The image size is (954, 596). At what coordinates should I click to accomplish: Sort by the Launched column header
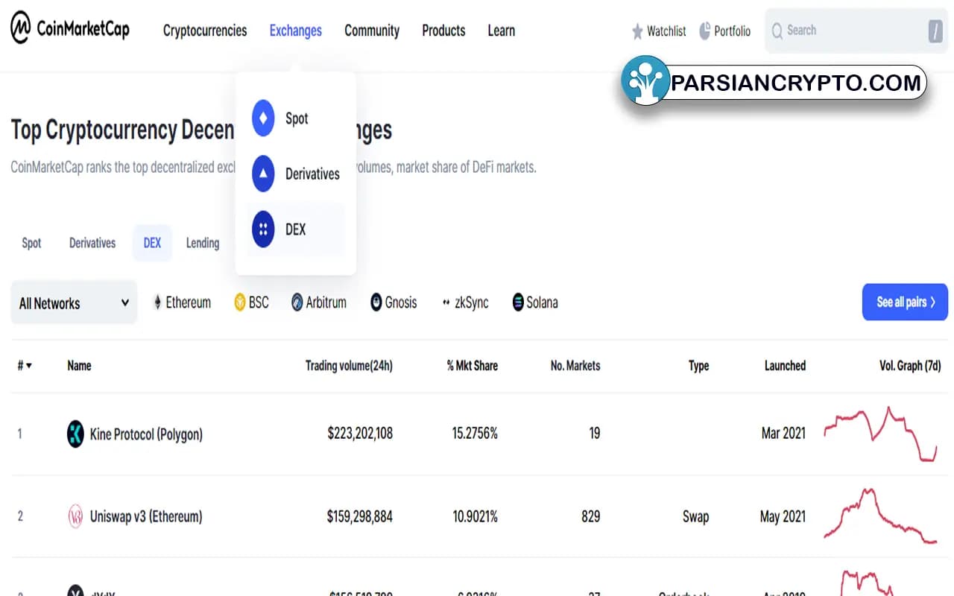(785, 366)
